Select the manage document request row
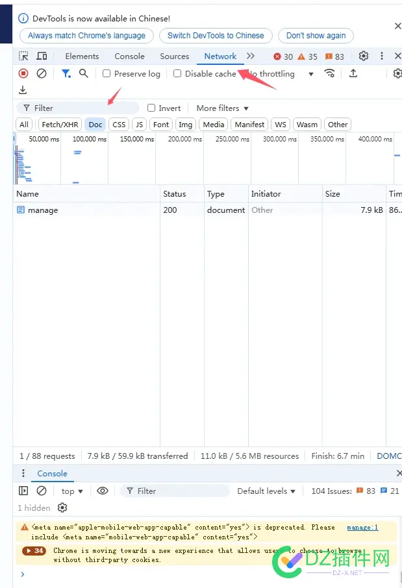This screenshot has width=402, height=588. coord(43,210)
